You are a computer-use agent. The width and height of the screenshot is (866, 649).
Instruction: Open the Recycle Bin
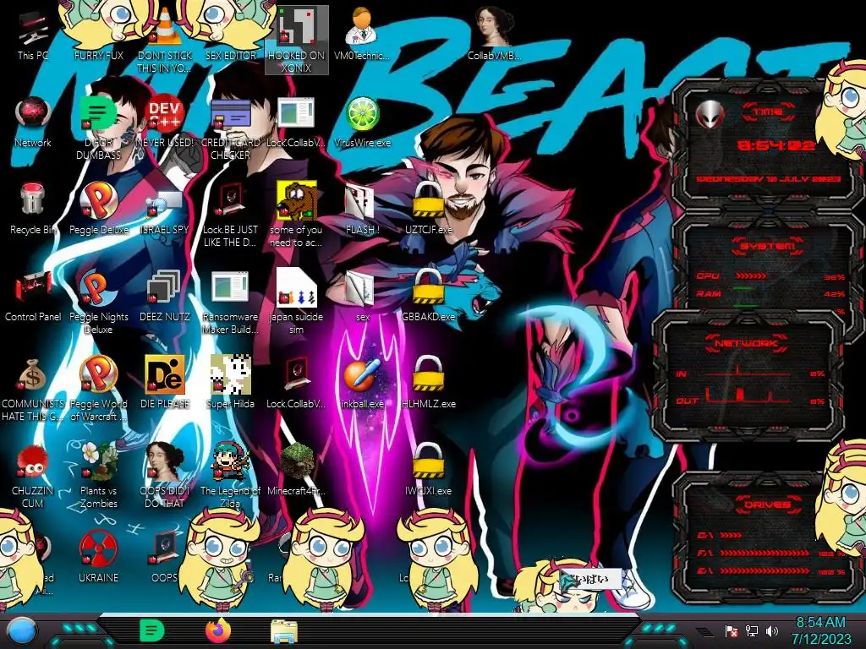[x=33, y=209]
